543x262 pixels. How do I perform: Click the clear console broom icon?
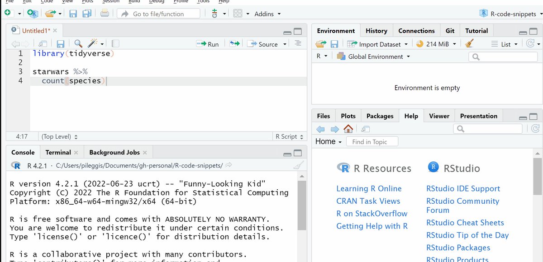click(298, 165)
